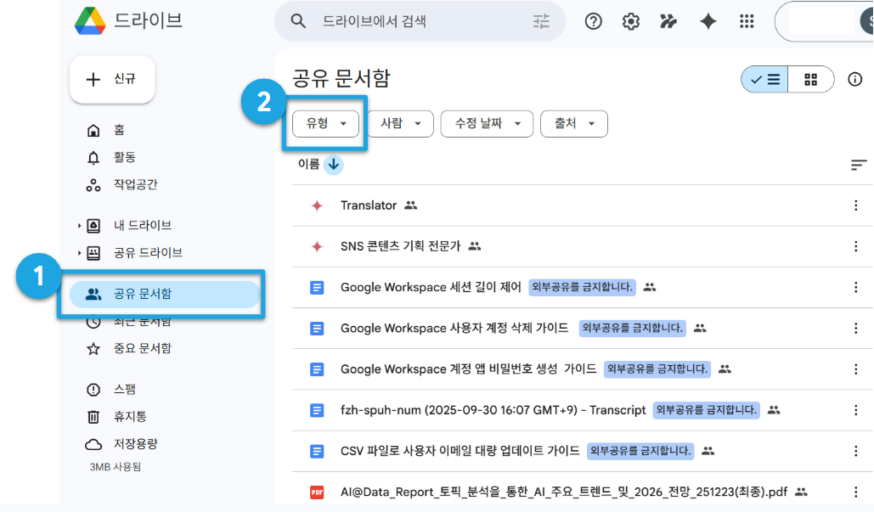Open the 사람 filter chip
The height and width of the screenshot is (512, 874).
[x=400, y=124]
